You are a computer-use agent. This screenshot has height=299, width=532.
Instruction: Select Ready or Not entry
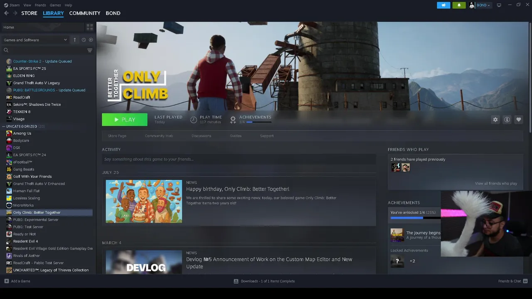pos(24,234)
